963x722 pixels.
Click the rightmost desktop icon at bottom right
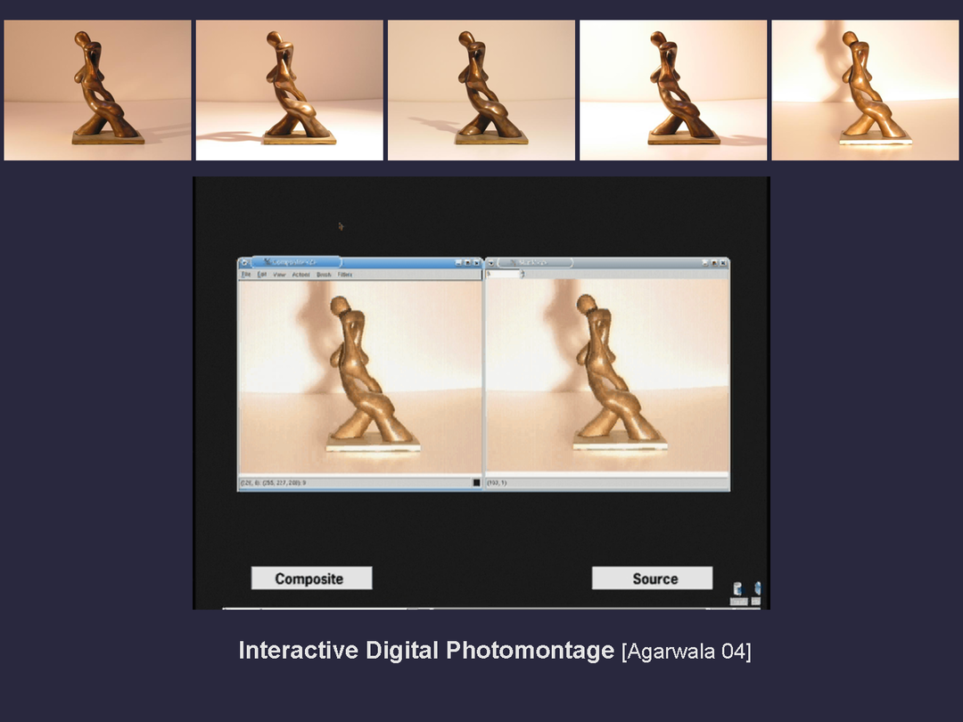coord(757,589)
